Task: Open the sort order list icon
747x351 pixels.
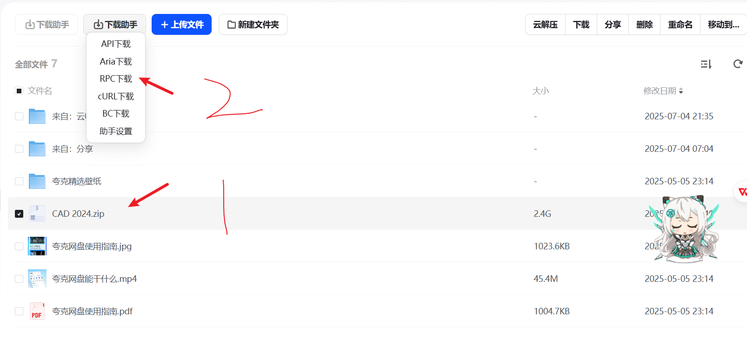Action: (x=706, y=64)
